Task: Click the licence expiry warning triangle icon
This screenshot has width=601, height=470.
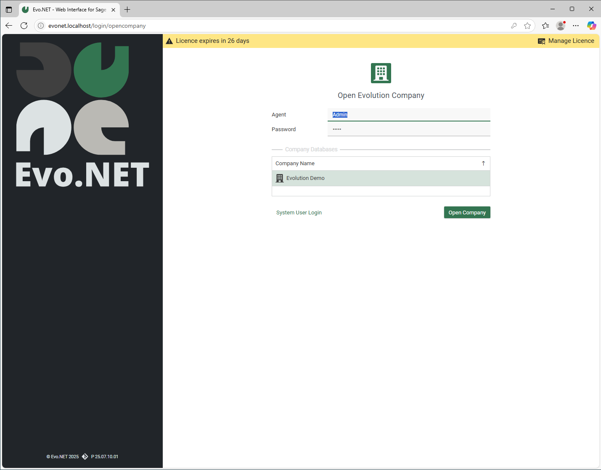Action: [169, 41]
